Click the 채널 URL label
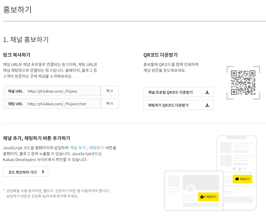The width and height of the screenshot is (266, 218). [15, 91]
